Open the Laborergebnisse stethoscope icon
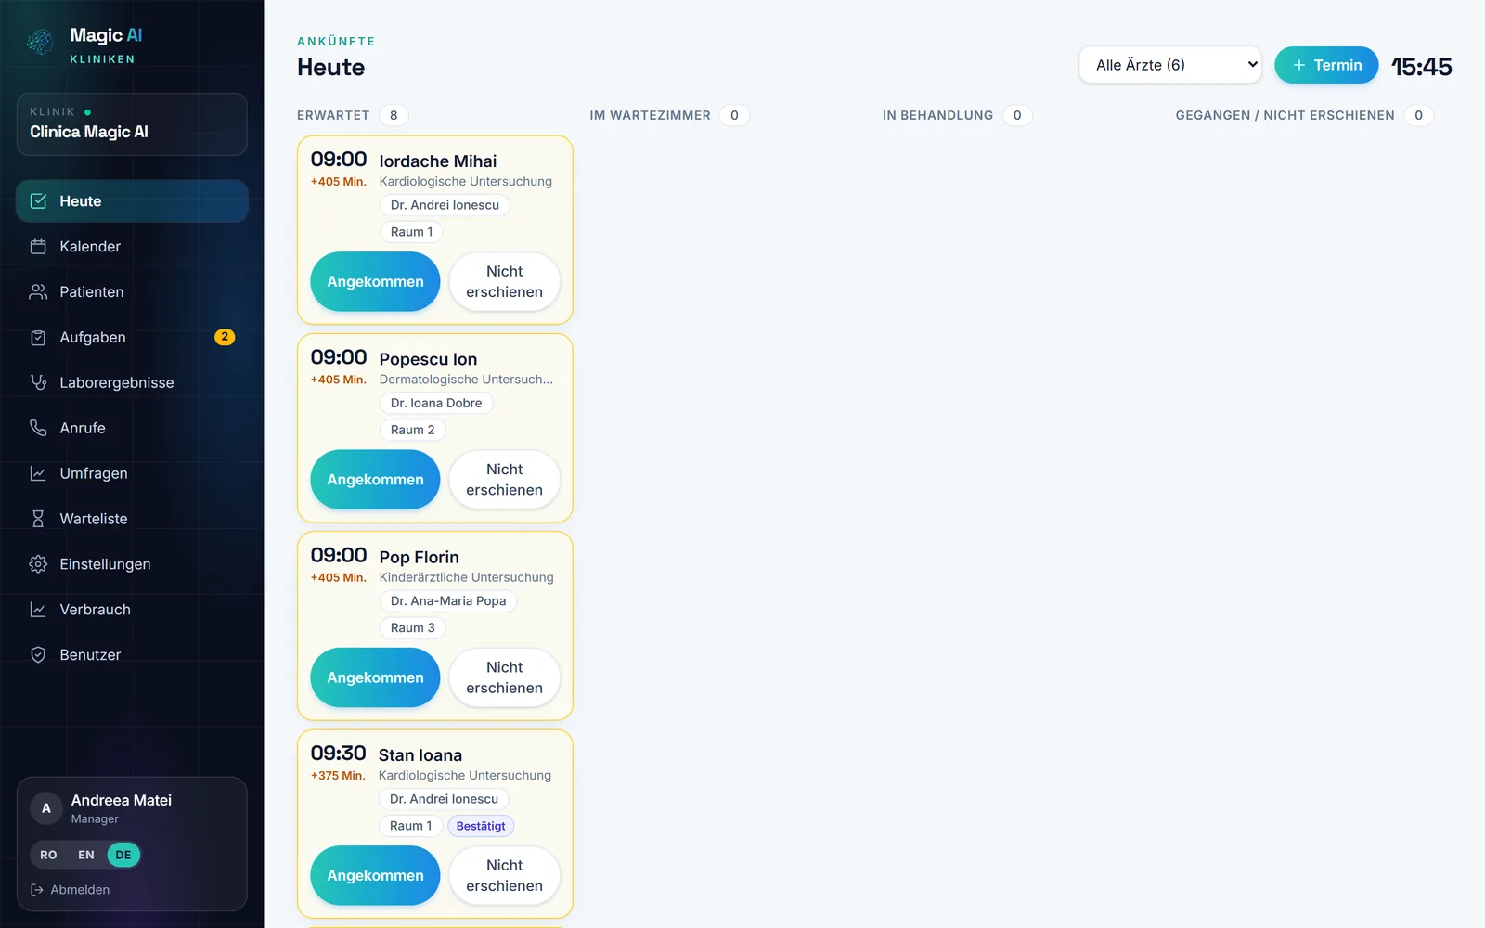This screenshot has height=928, width=1485. tap(38, 382)
